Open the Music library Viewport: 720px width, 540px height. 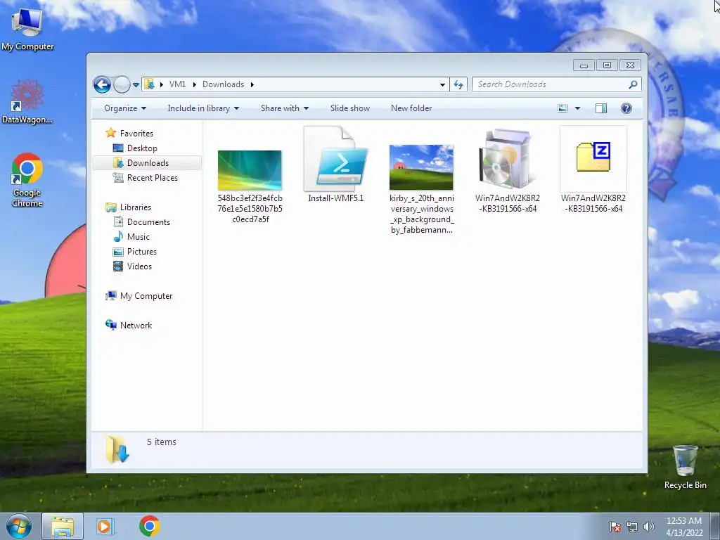[x=139, y=237]
